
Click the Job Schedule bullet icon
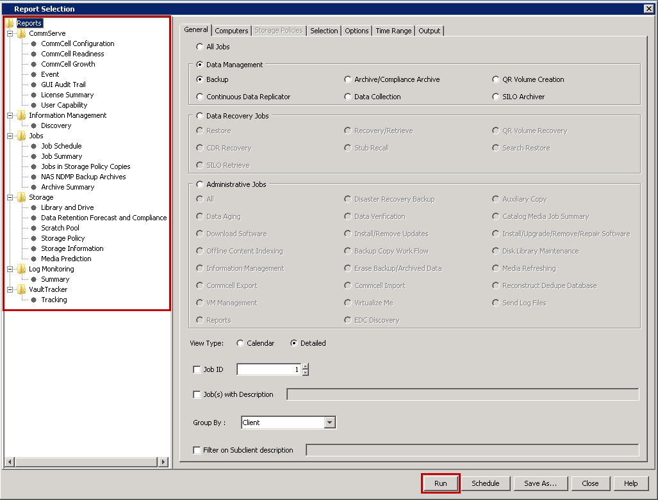click(33, 146)
